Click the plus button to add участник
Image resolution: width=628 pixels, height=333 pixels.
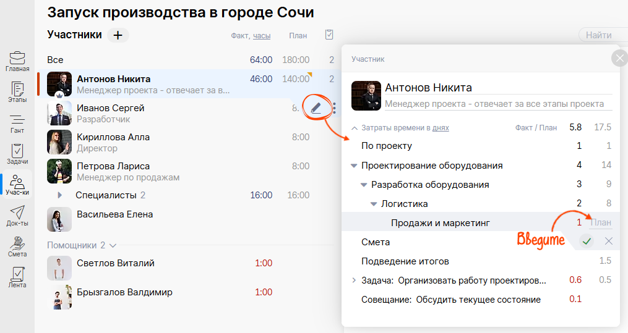tap(118, 35)
